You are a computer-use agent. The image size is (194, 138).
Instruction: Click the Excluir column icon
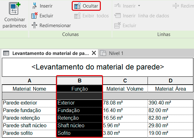point(35,16)
